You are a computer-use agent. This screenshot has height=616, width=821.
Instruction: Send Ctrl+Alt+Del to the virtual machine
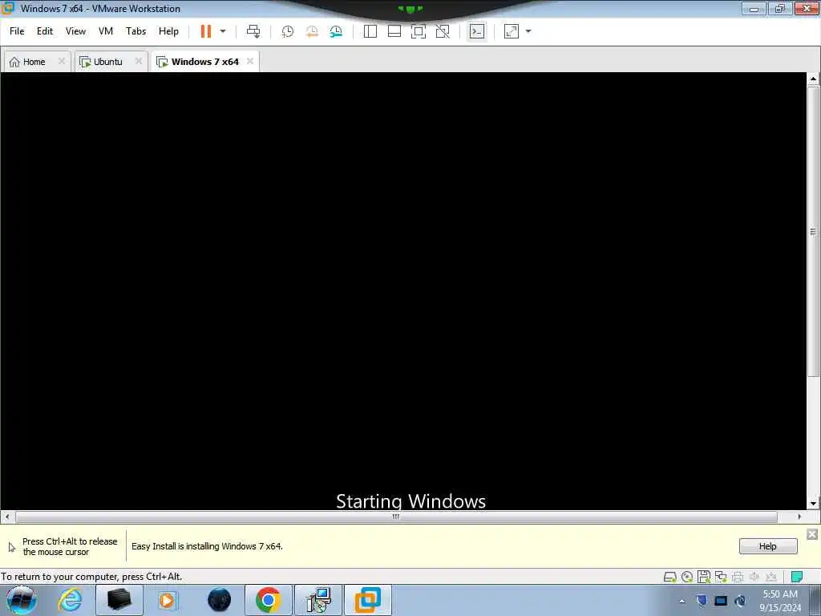tap(253, 31)
